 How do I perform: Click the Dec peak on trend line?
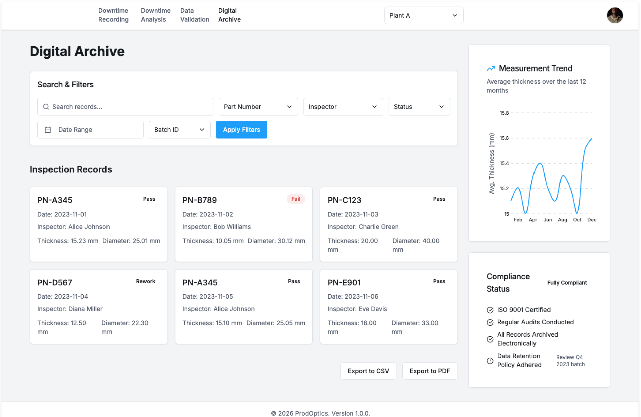tap(591, 138)
